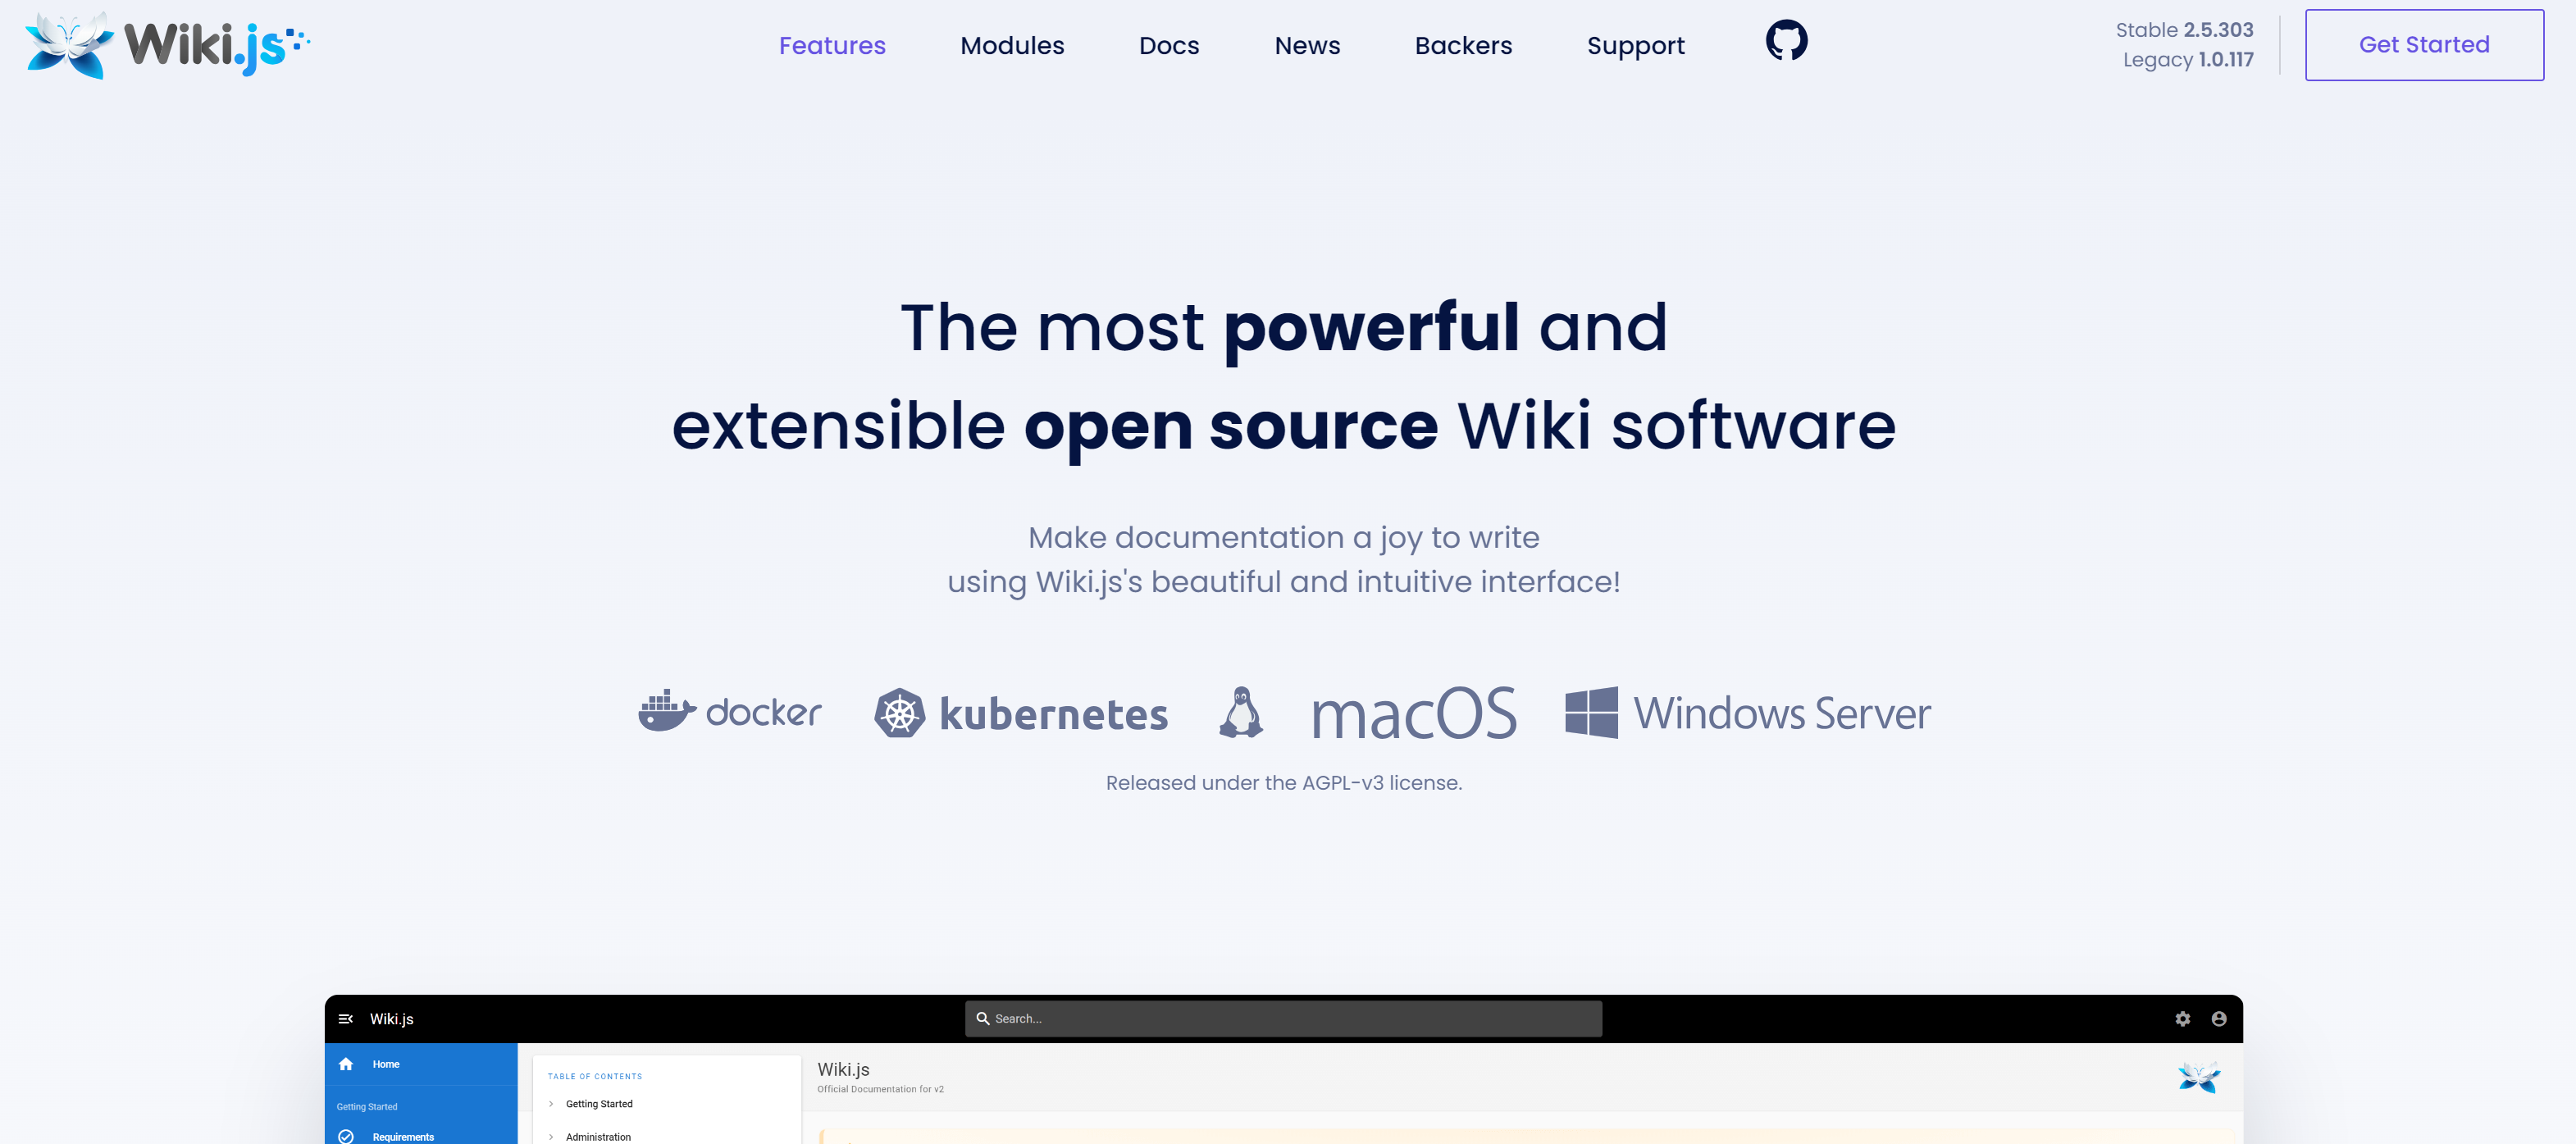Click the Get Started button
Image resolution: width=2576 pixels, height=1144 pixels.
(x=2424, y=45)
